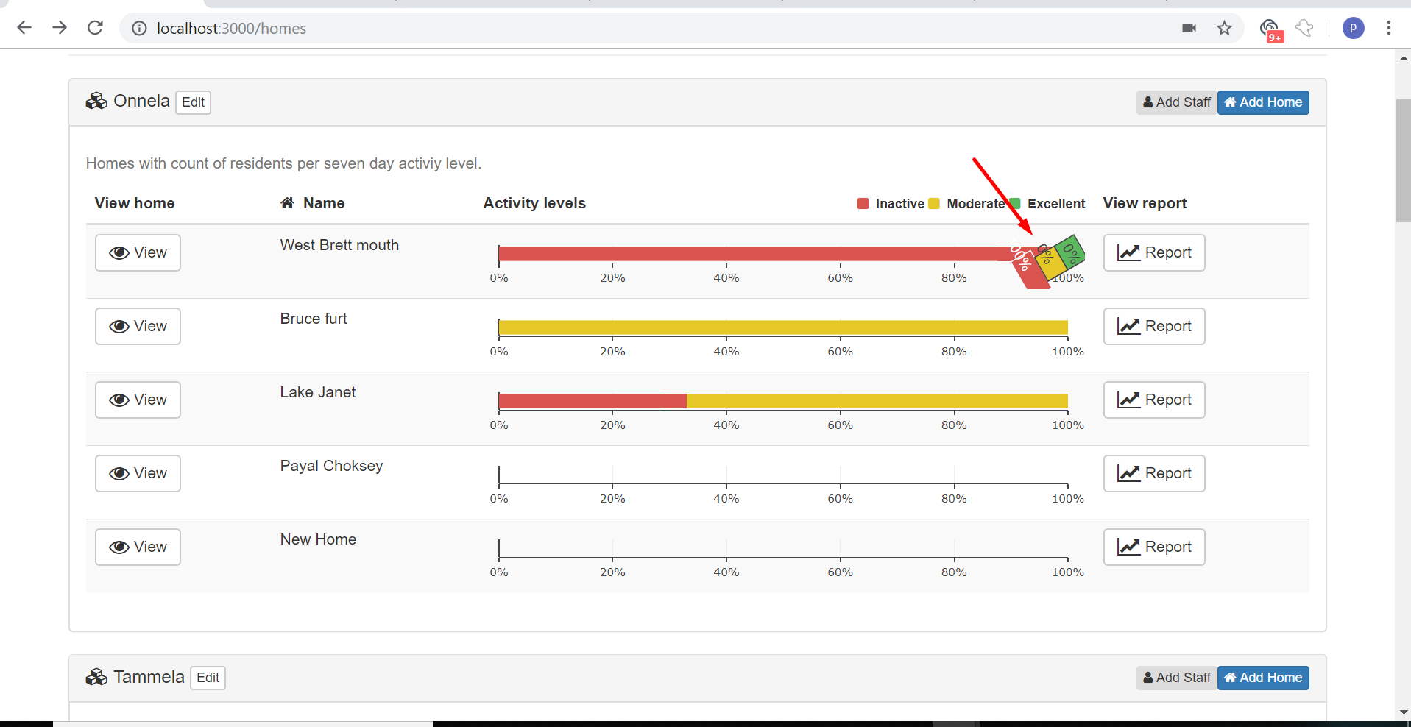This screenshot has height=727, width=1411.
Task: Open the site information dropdown in the address bar
Action: point(138,29)
